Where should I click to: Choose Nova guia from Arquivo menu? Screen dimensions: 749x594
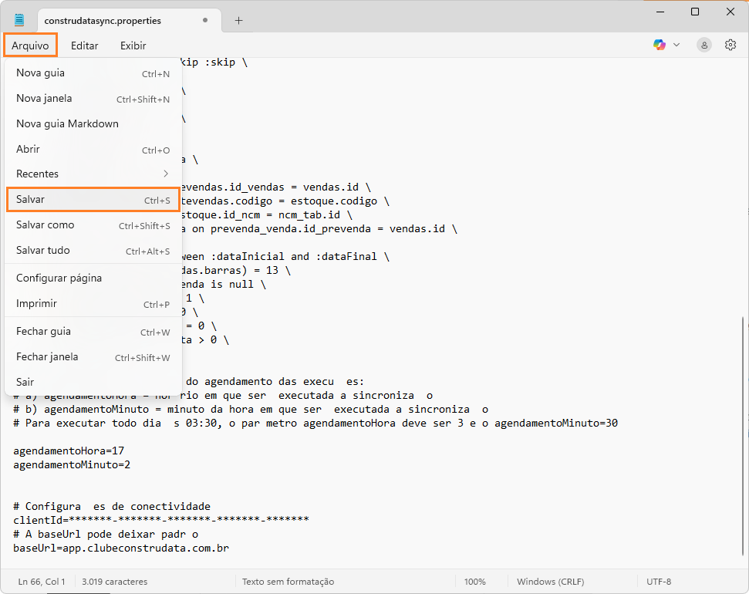point(93,73)
